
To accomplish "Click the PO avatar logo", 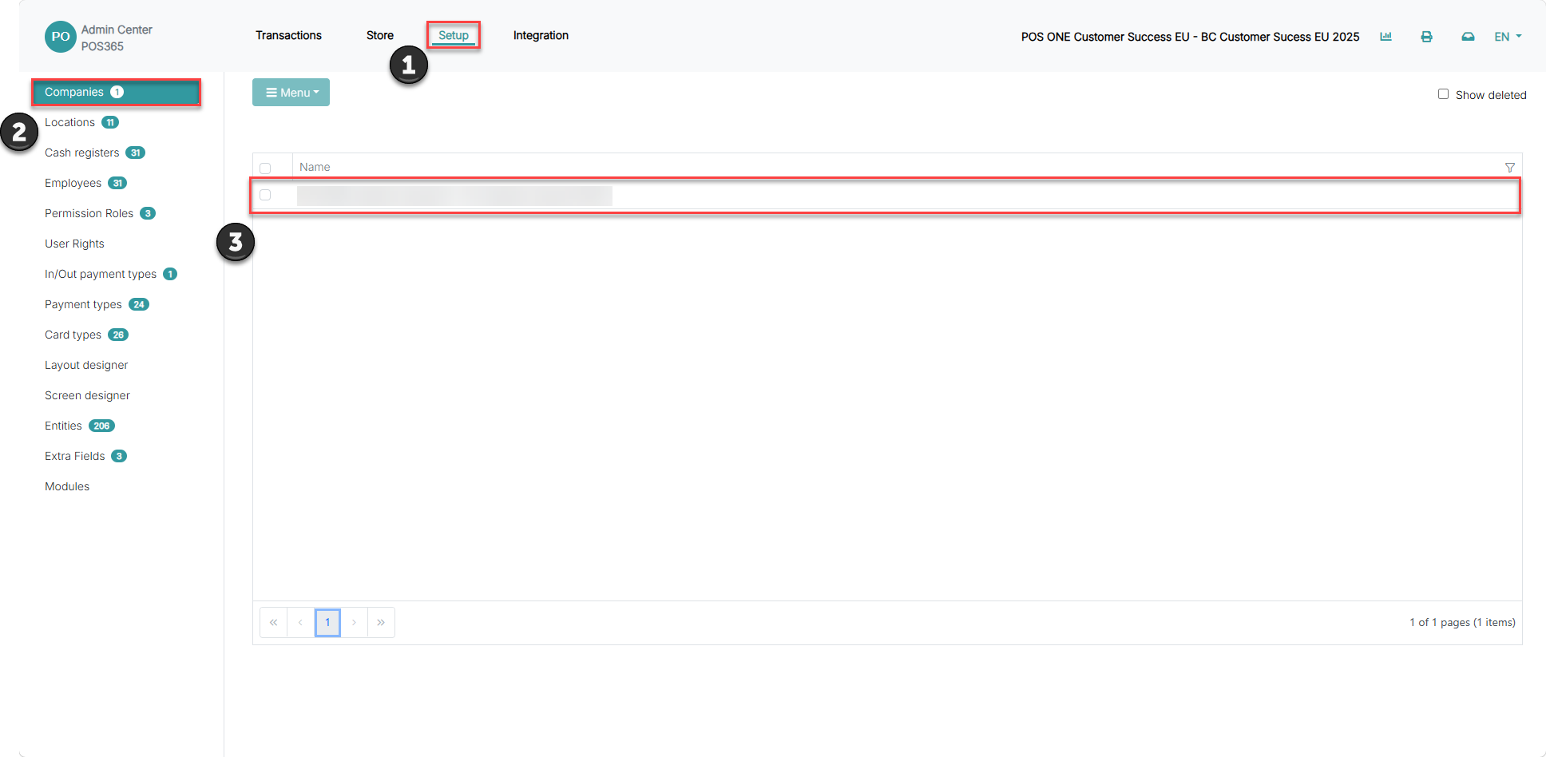I will point(61,37).
